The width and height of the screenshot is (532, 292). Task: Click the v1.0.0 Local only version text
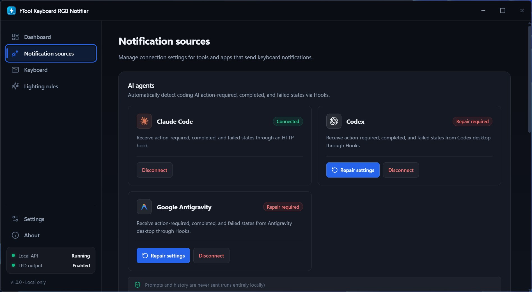click(x=28, y=282)
